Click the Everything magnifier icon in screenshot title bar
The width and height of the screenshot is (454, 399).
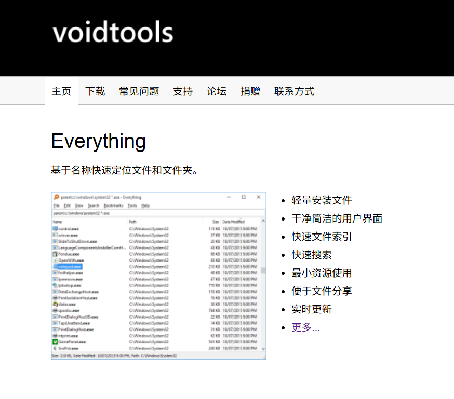(x=57, y=197)
